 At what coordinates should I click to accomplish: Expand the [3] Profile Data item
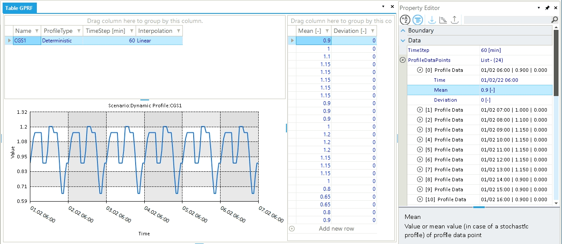pos(419,130)
